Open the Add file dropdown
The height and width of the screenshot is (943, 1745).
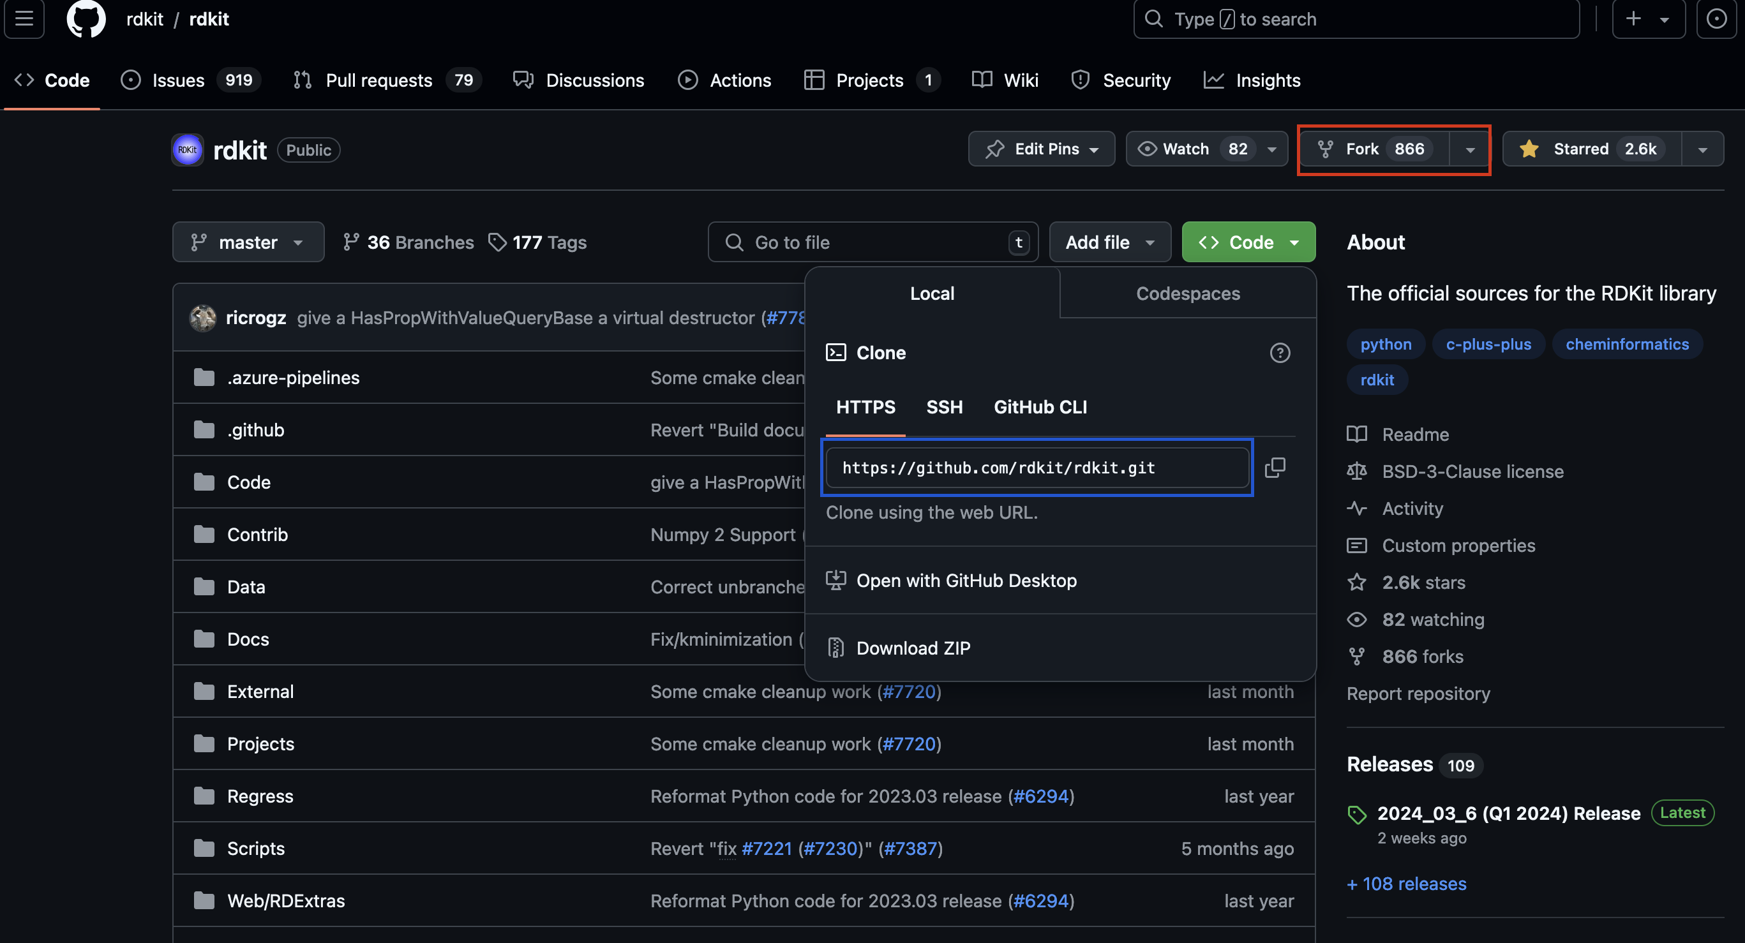1109,242
